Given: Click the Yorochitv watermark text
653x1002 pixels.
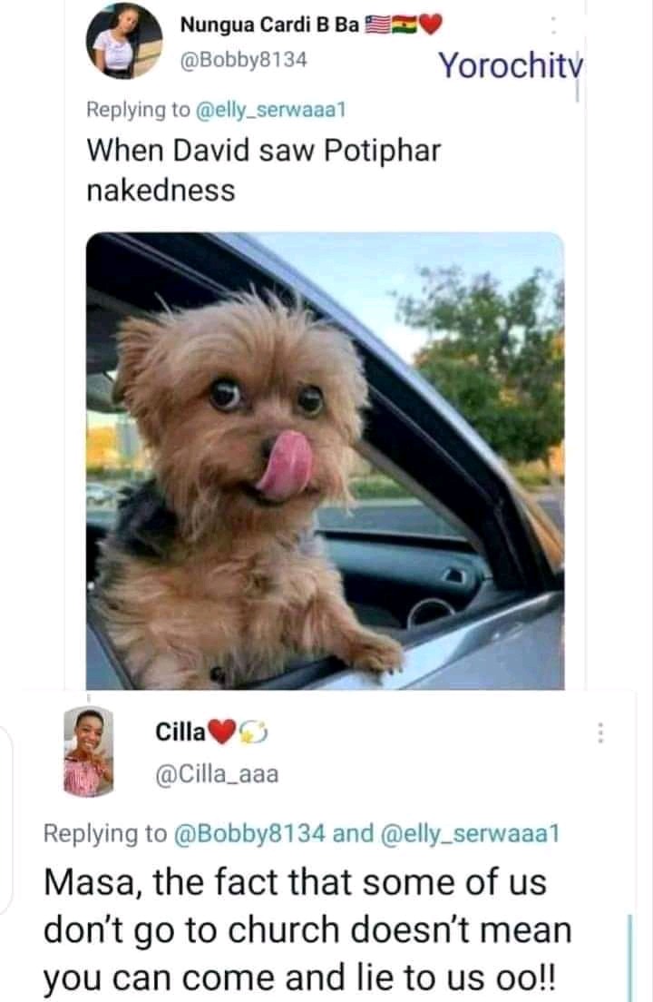Looking at the screenshot, I should (x=511, y=65).
